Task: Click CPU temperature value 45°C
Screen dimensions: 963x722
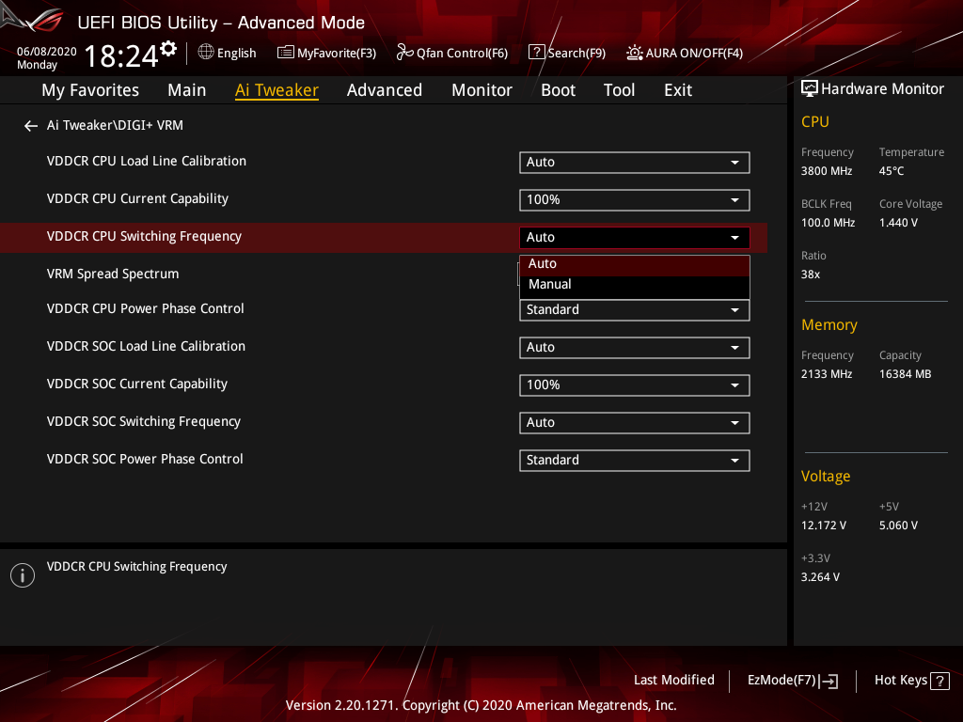Action: click(x=892, y=171)
